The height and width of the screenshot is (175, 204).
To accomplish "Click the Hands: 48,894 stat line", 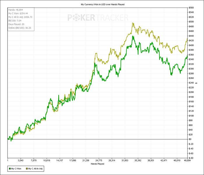I will click(16, 10).
